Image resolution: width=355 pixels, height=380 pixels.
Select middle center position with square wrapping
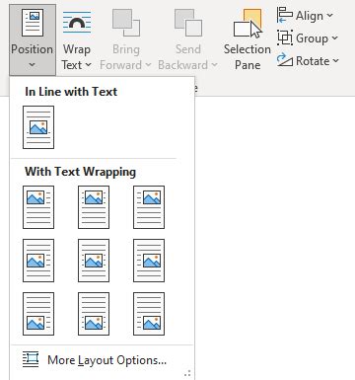[94, 261]
